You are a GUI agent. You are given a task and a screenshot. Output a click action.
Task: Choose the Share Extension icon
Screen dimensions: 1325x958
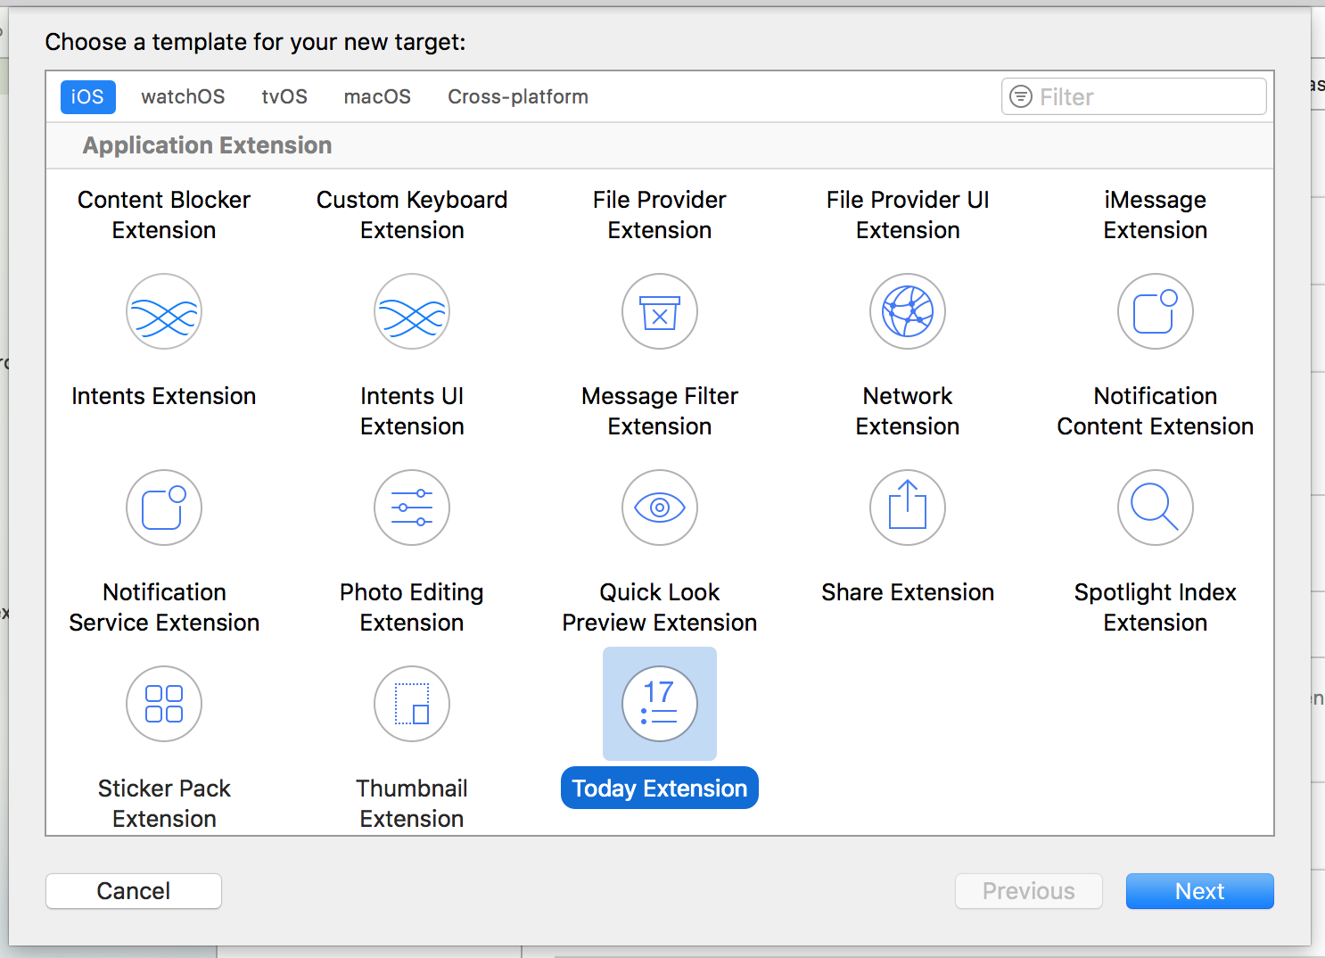click(908, 508)
